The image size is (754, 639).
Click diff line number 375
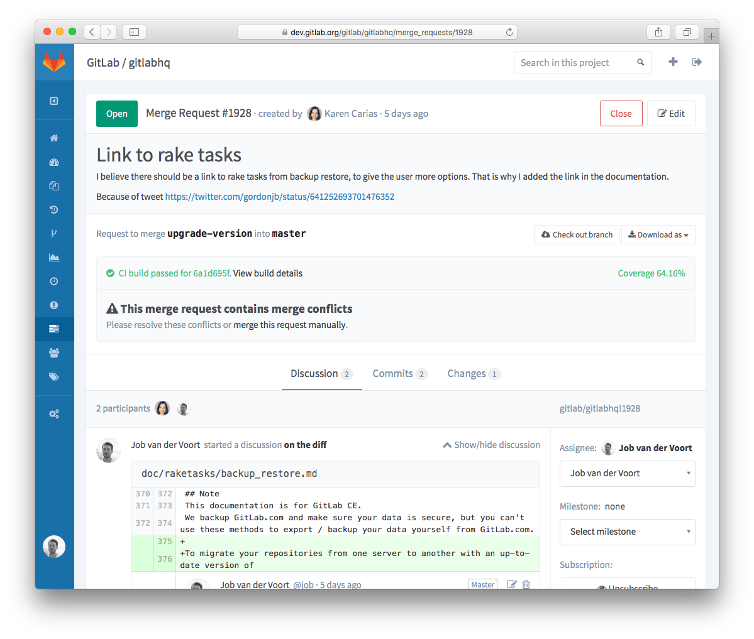(x=165, y=542)
